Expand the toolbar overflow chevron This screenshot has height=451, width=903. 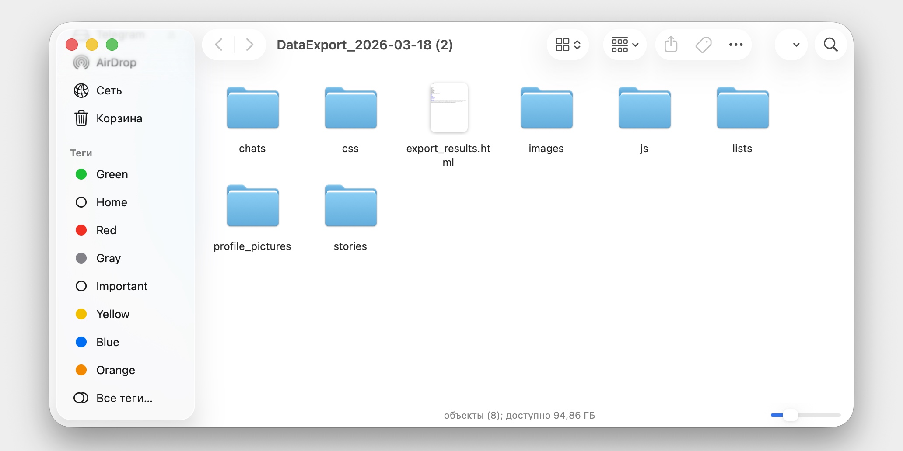tap(796, 45)
